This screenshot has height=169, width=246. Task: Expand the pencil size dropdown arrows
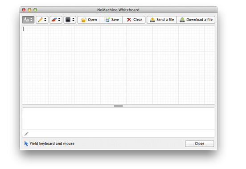(45, 20)
